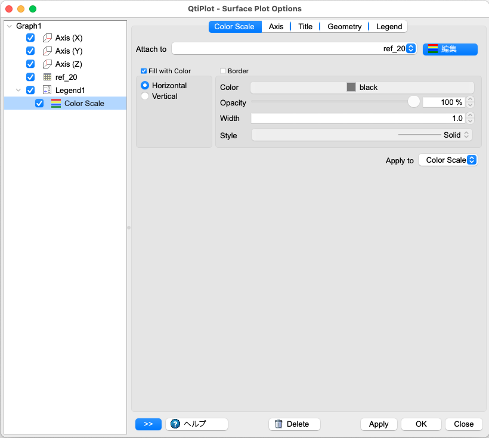489x438 pixels.
Task: Open the border Style Solid dropdown
Action: [362, 135]
